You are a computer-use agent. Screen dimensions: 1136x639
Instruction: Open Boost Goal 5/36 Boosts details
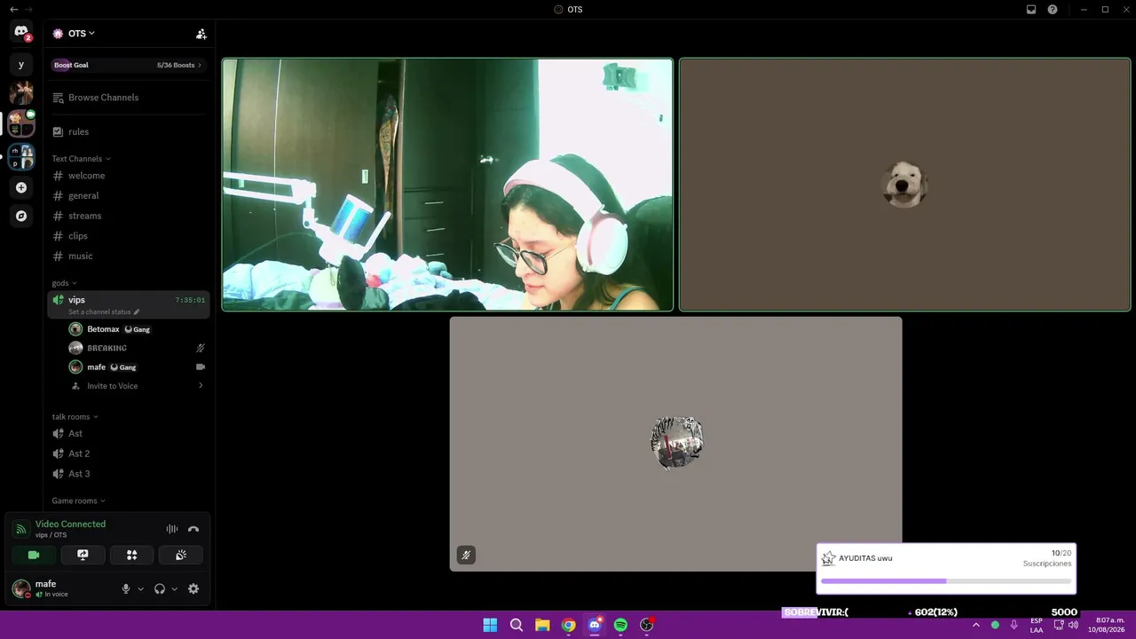(x=129, y=65)
